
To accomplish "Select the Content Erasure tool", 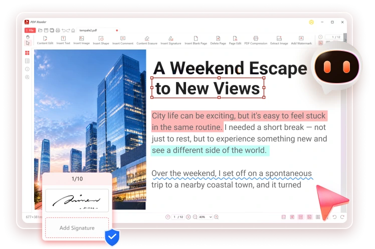I will (147, 40).
